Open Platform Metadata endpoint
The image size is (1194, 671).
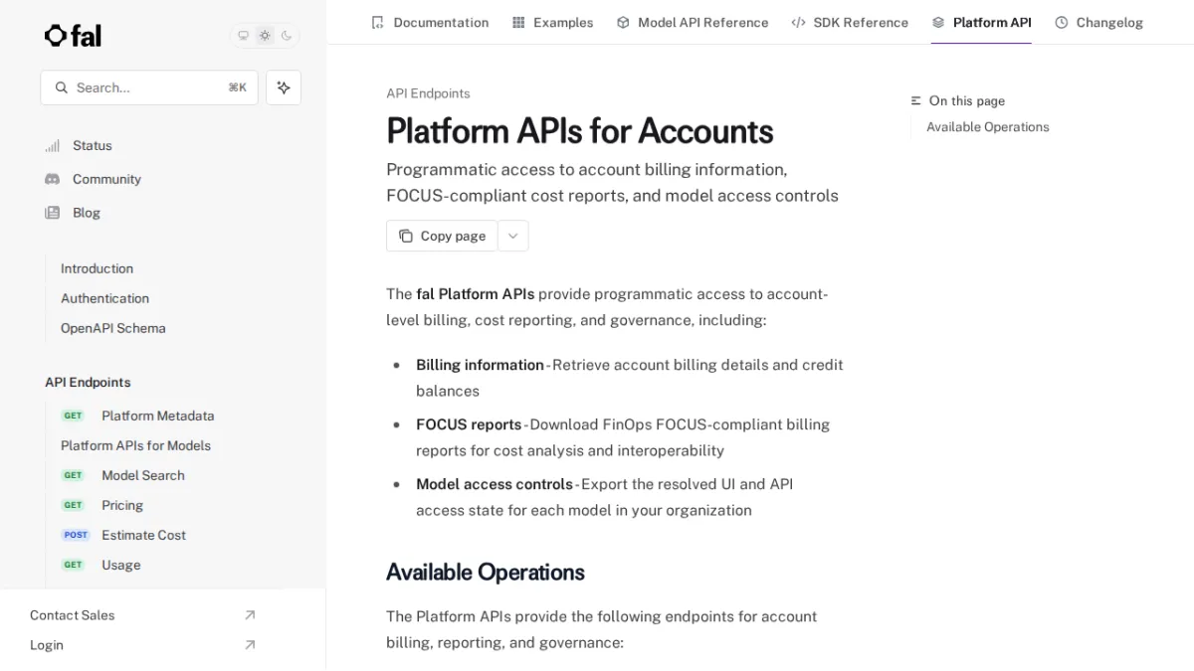point(157,416)
